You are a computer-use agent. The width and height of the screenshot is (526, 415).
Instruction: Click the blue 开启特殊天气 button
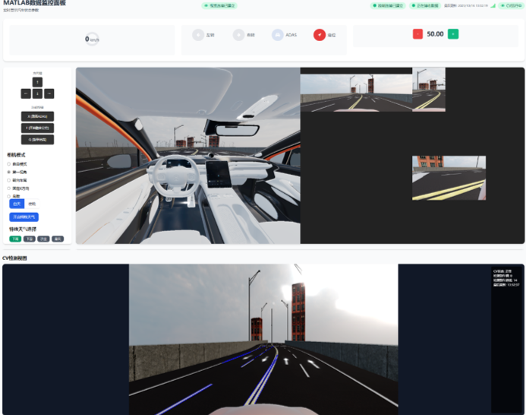point(24,217)
